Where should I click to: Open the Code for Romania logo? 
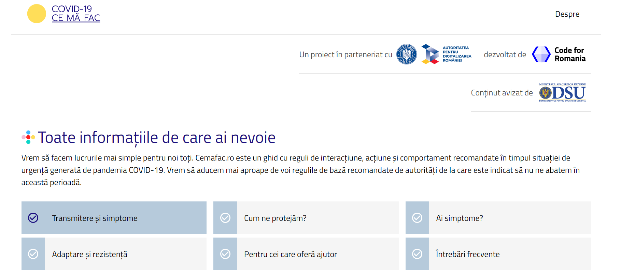[x=559, y=54]
